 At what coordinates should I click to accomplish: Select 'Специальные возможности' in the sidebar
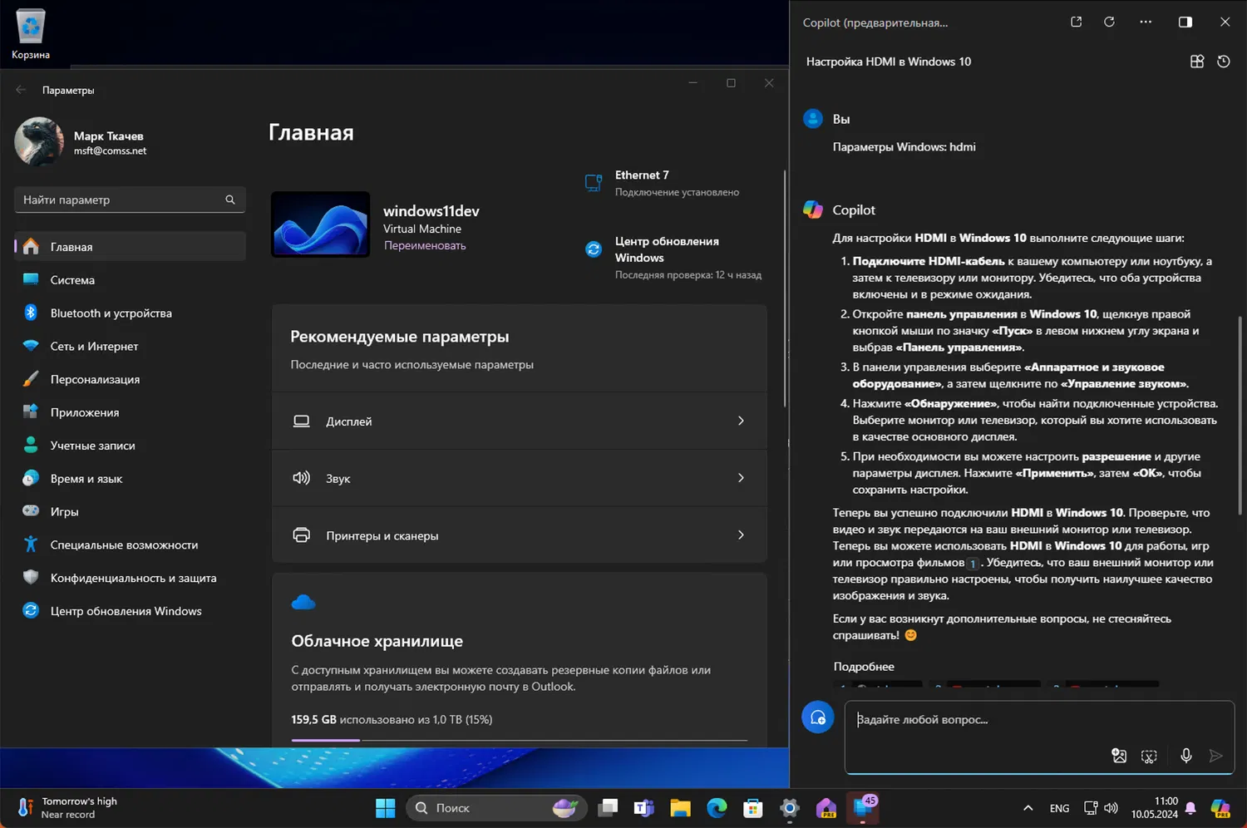[130, 545]
